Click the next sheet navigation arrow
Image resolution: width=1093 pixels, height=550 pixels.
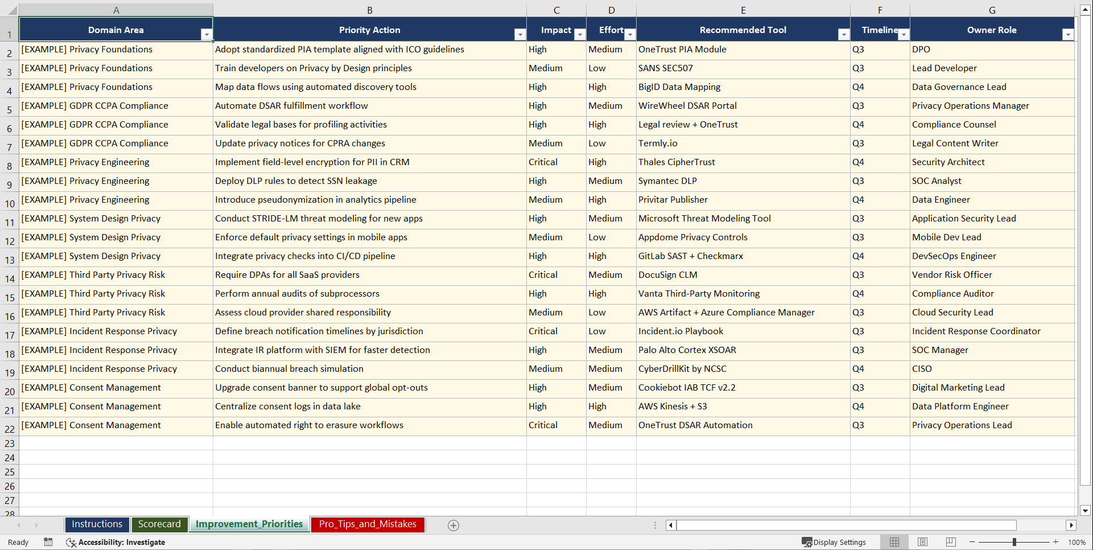pos(36,525)
